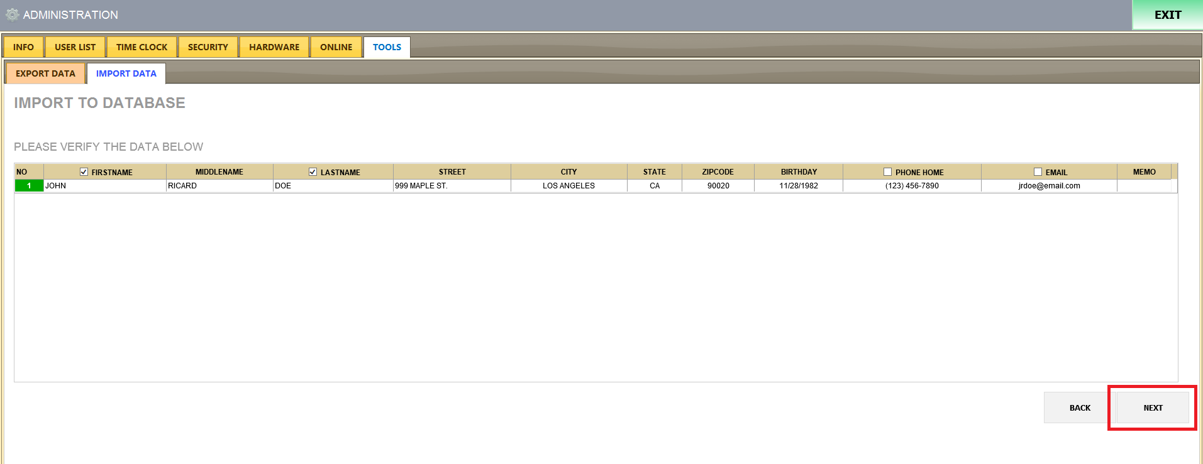Open the INFO tab

23,47
